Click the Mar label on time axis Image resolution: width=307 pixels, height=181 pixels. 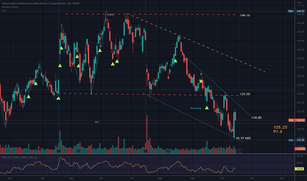click(x=10, y=178)
